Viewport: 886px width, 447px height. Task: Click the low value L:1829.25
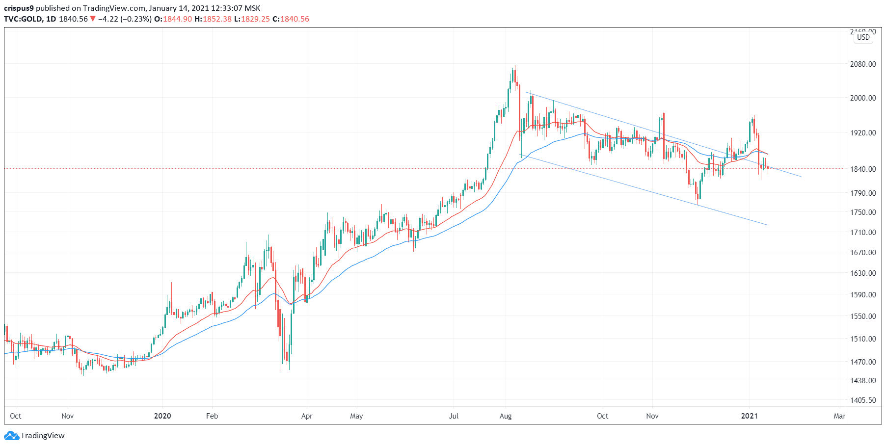[x=252, y=19]
